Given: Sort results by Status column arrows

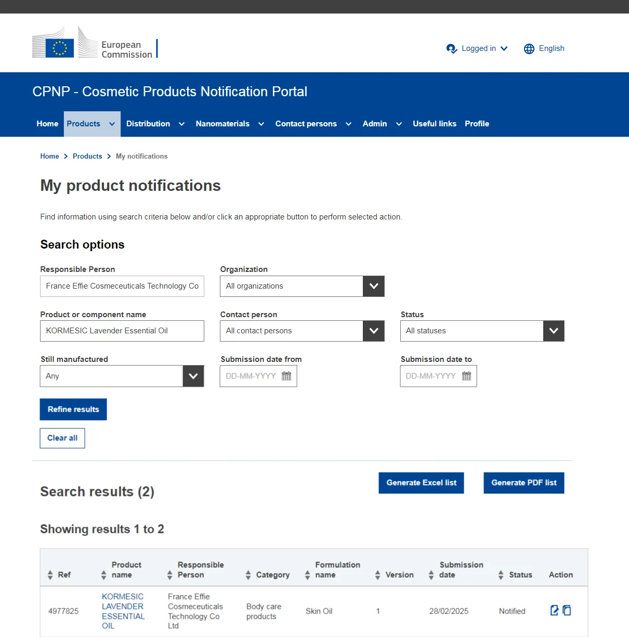Looking at the screenshot, I should click(x=501, y=575).
